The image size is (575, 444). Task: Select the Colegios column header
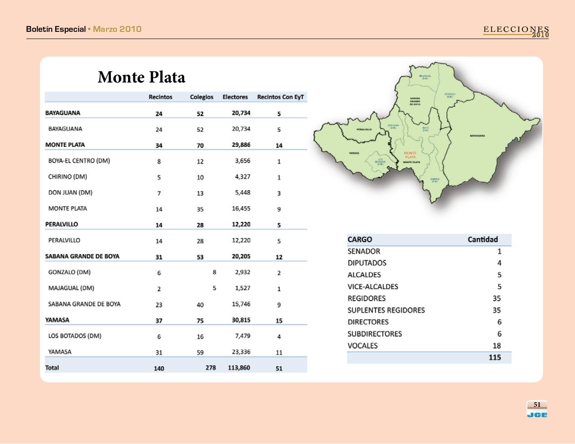point(201,97)
